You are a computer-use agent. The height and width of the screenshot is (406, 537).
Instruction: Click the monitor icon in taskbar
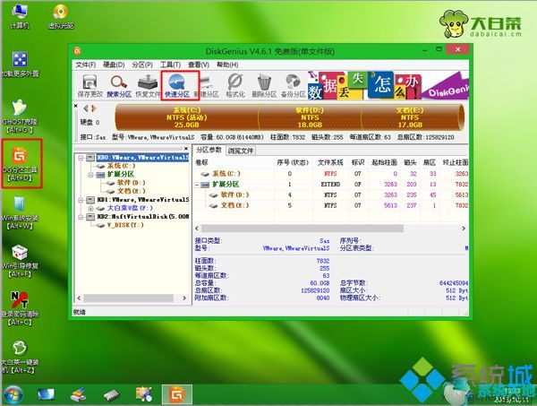tap(46, 394)
